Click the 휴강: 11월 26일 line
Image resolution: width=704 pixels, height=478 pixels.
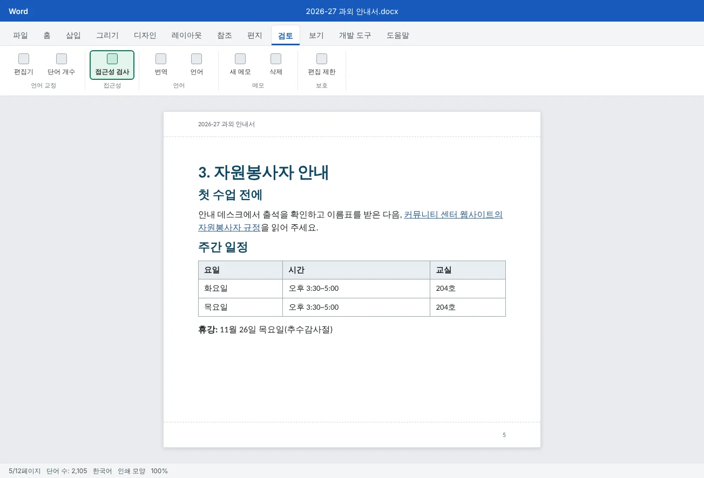tap(266, 330)
